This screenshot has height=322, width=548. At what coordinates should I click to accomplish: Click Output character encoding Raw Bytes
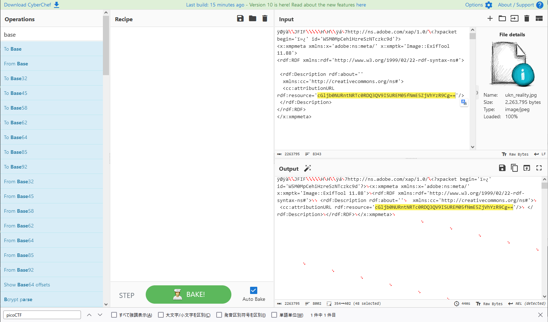click(x=489, y=304)
